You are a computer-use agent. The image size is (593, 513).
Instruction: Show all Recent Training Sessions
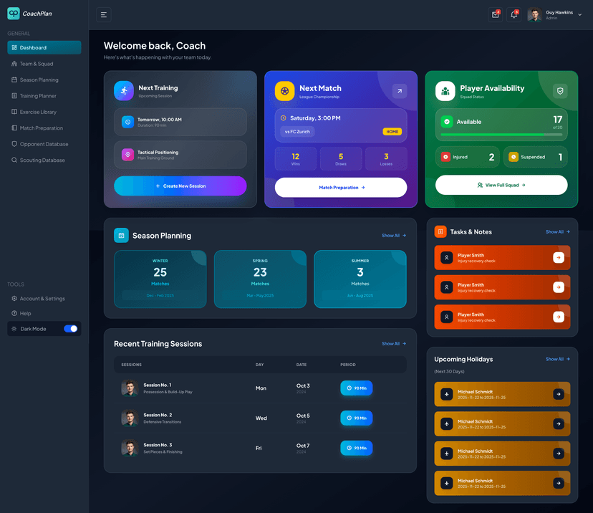pos(393,343)
